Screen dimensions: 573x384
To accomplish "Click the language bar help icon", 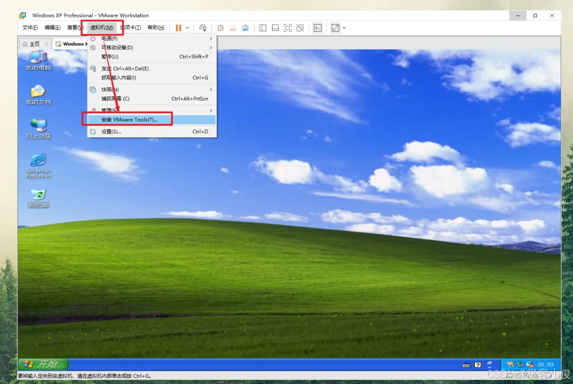I will pos(478,365).
